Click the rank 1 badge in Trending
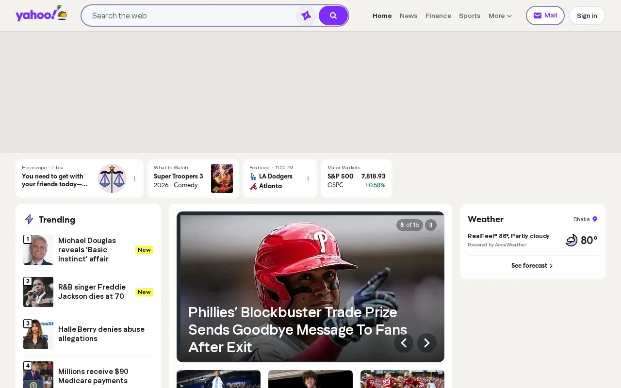The height and width of the screenshot is (388, 621). [28, 239]
